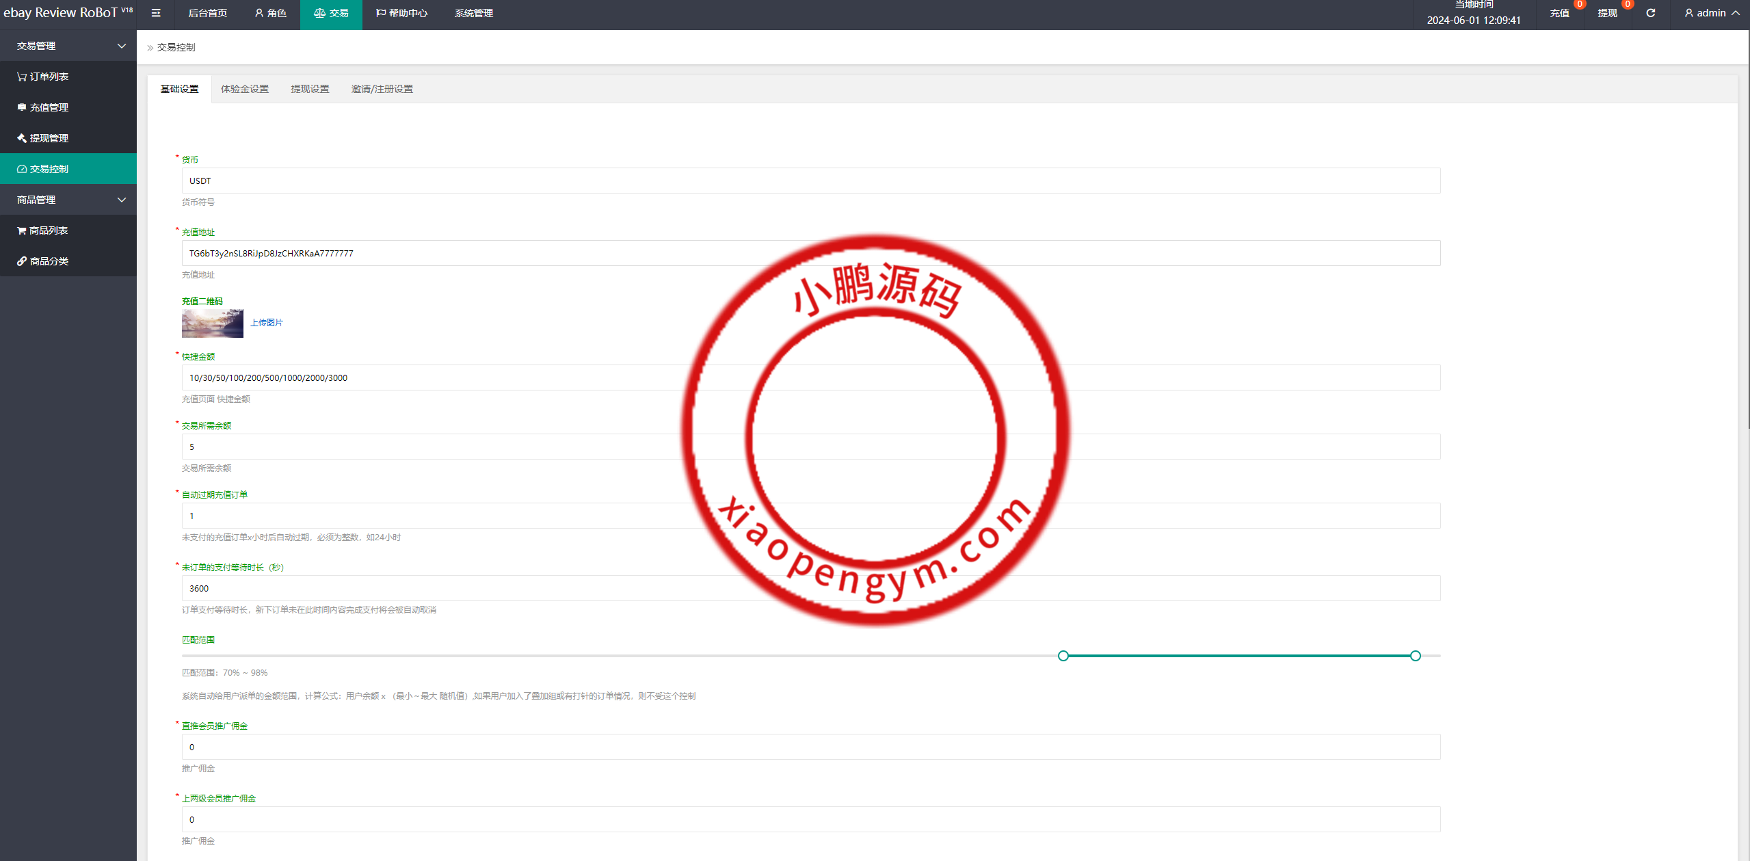Switch to the 体验金设置 tab

245,89
